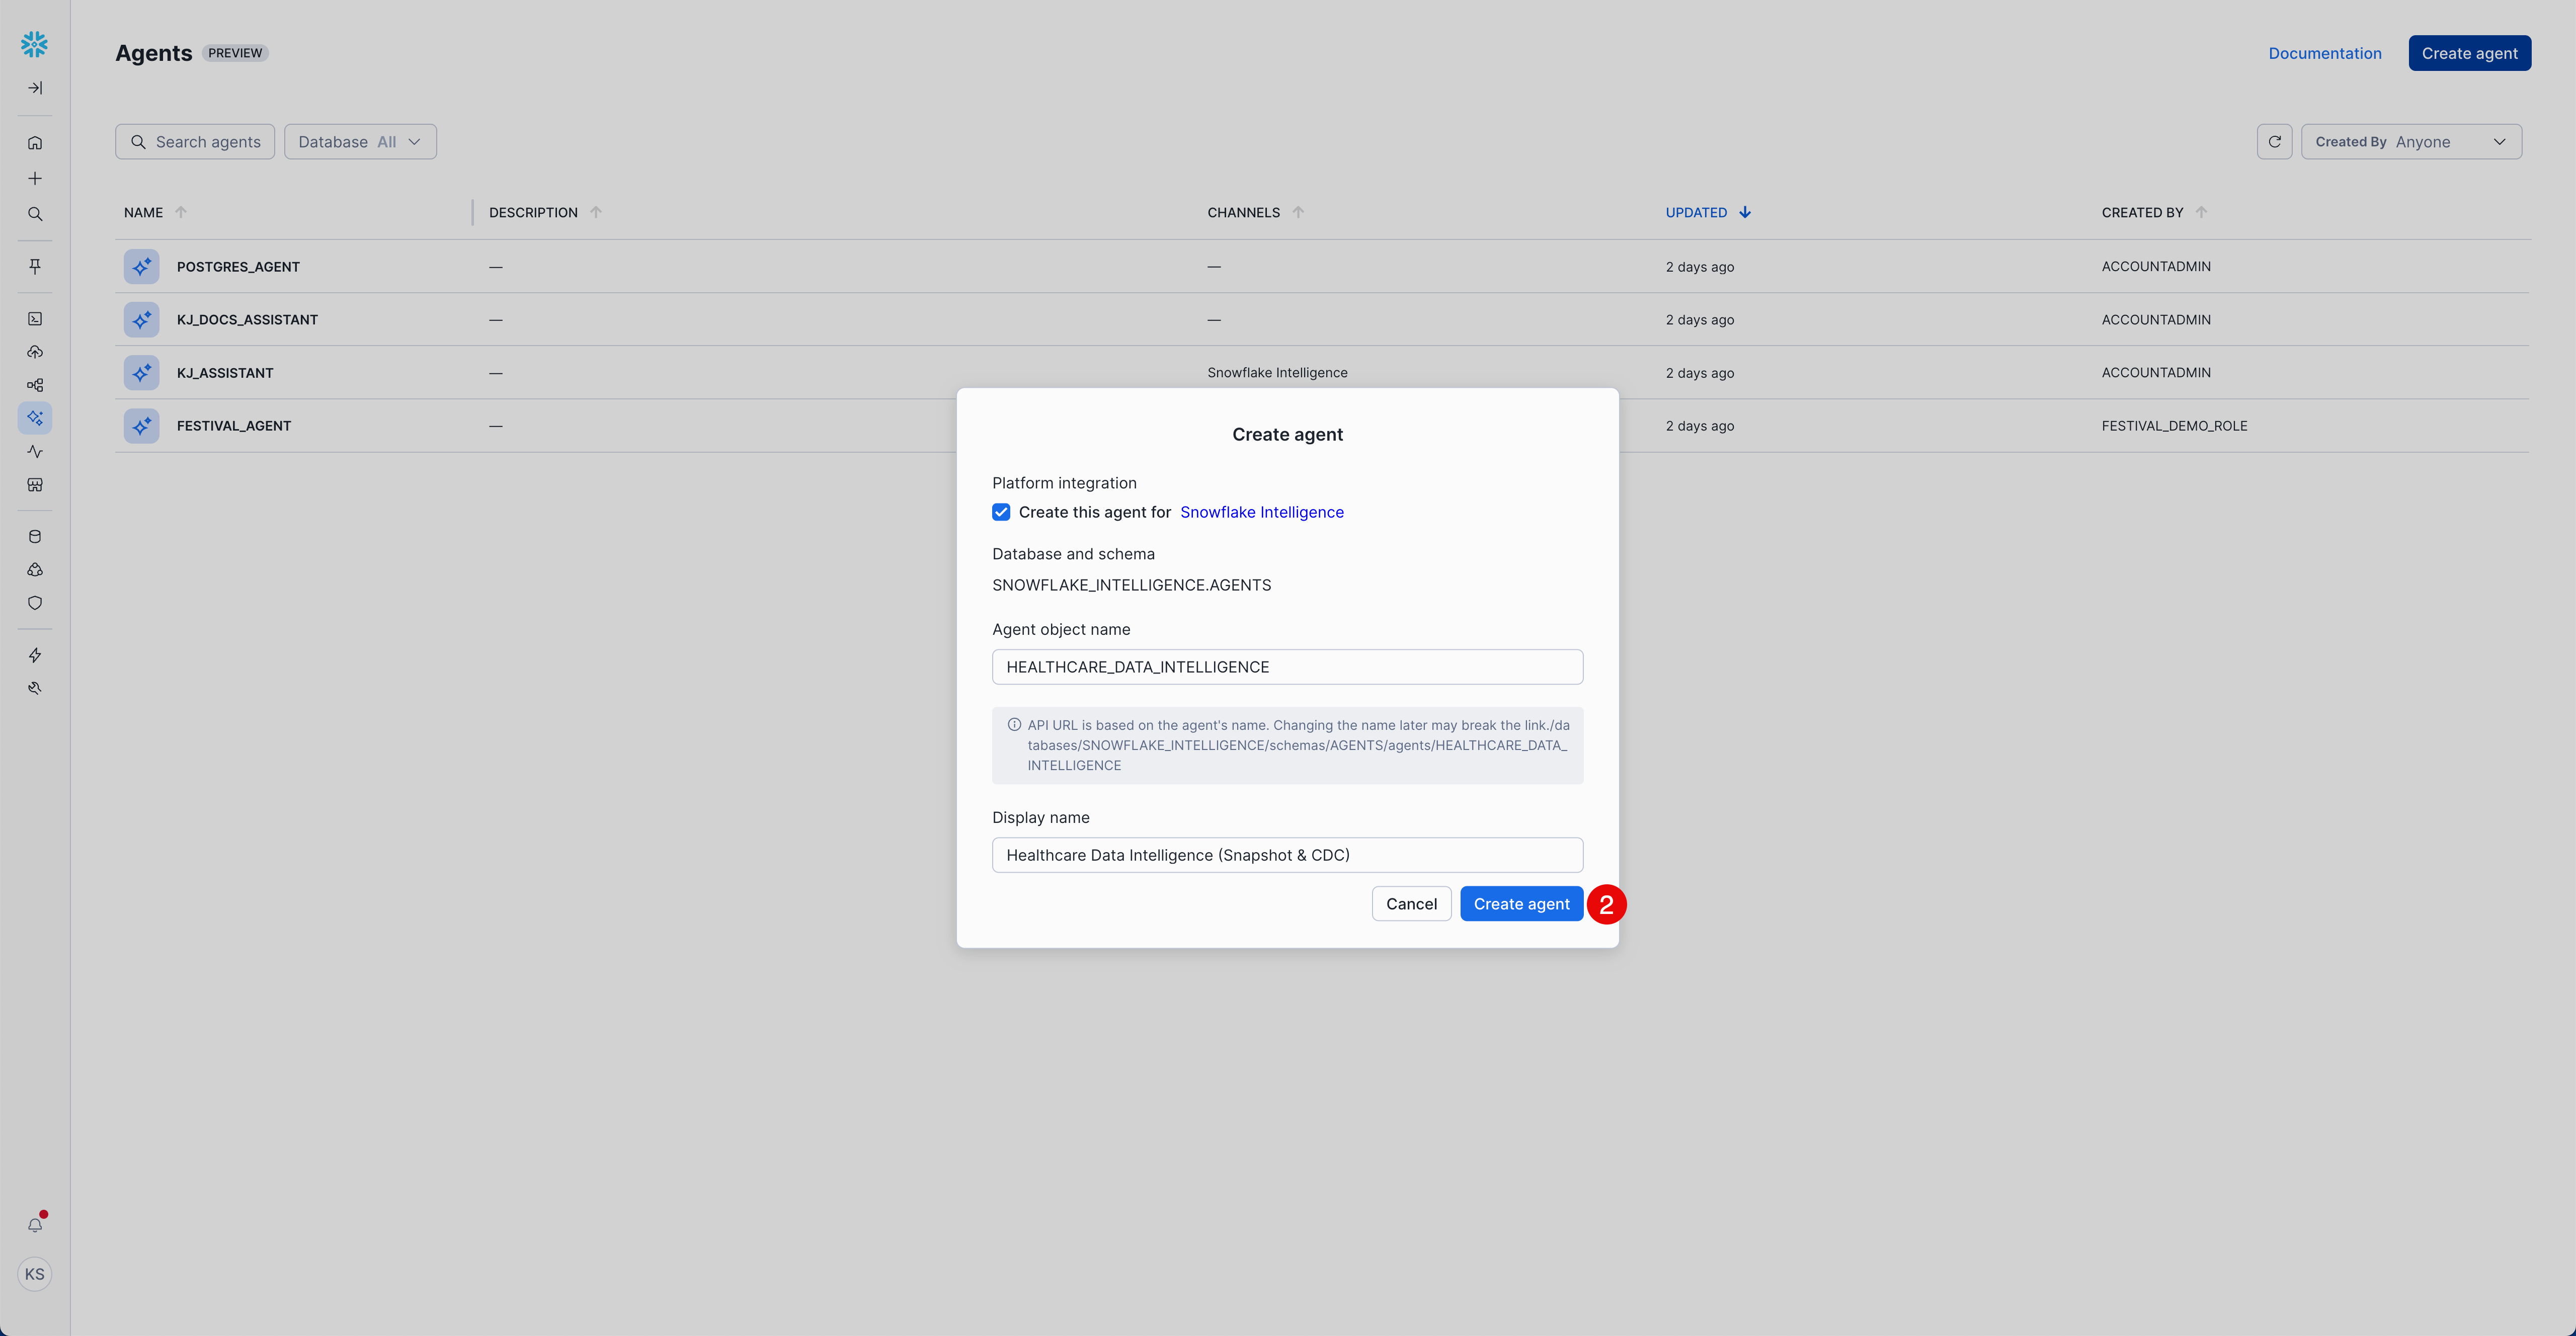
Task: Click the Snowflake logo icon
Action: tap(34, 44)
